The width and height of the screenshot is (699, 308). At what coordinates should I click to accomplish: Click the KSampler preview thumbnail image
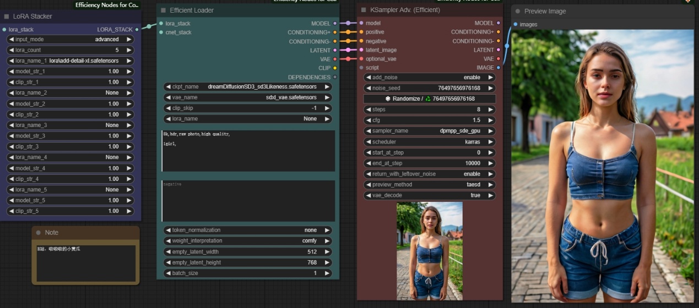[x=429, y=251]
